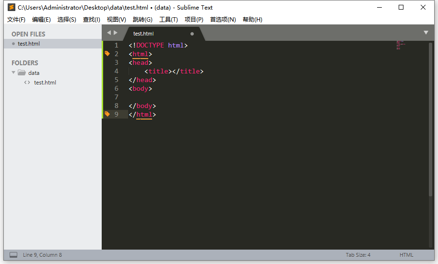The width and height of the screenshot is (438, 264).
Task: Click the DOCTYPE keyword on line 1
Action: point(150,45)
